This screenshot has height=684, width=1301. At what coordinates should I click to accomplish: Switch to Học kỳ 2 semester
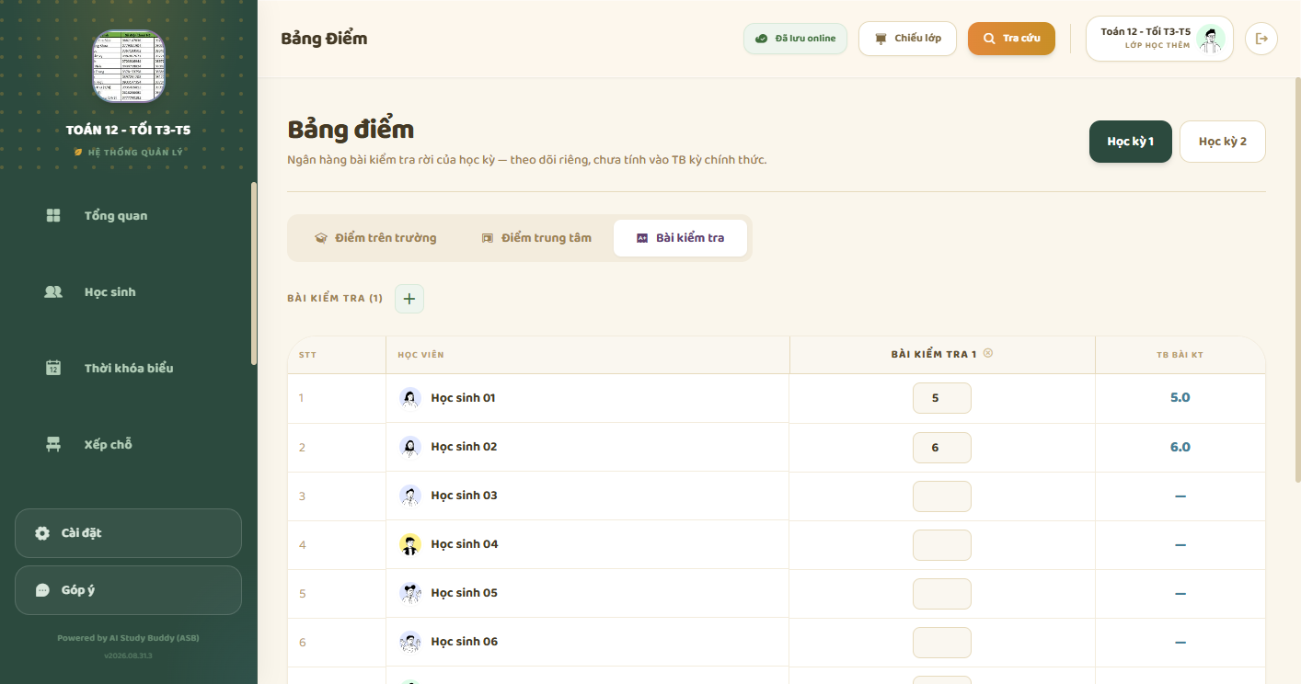[1223, 142]
